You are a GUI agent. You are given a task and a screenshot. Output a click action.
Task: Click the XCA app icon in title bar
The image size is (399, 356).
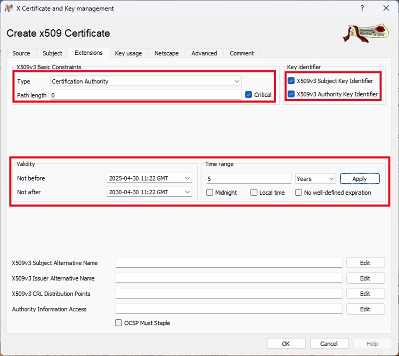pyautogui.click(x=9, y=8)
